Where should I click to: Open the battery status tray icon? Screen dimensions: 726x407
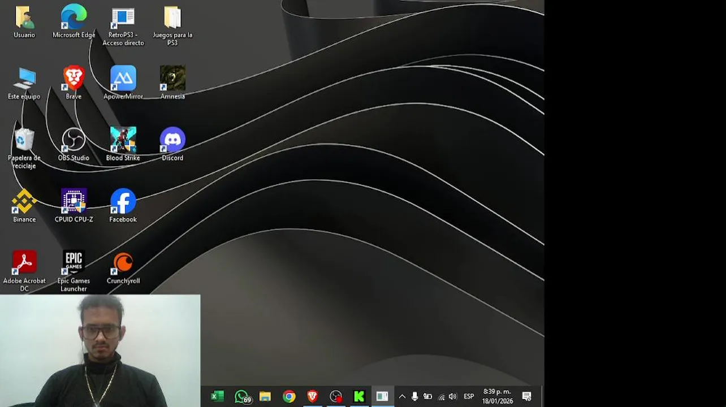(x=427, y=397)
